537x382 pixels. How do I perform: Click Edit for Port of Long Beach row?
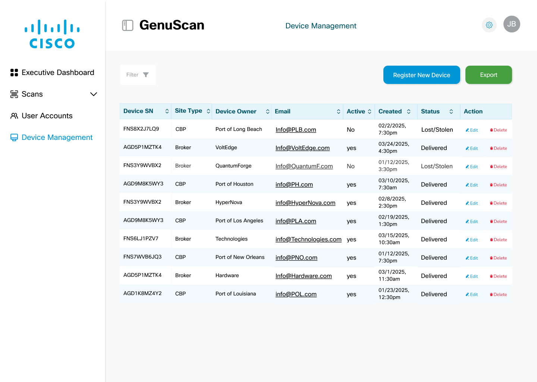[472, 130]
